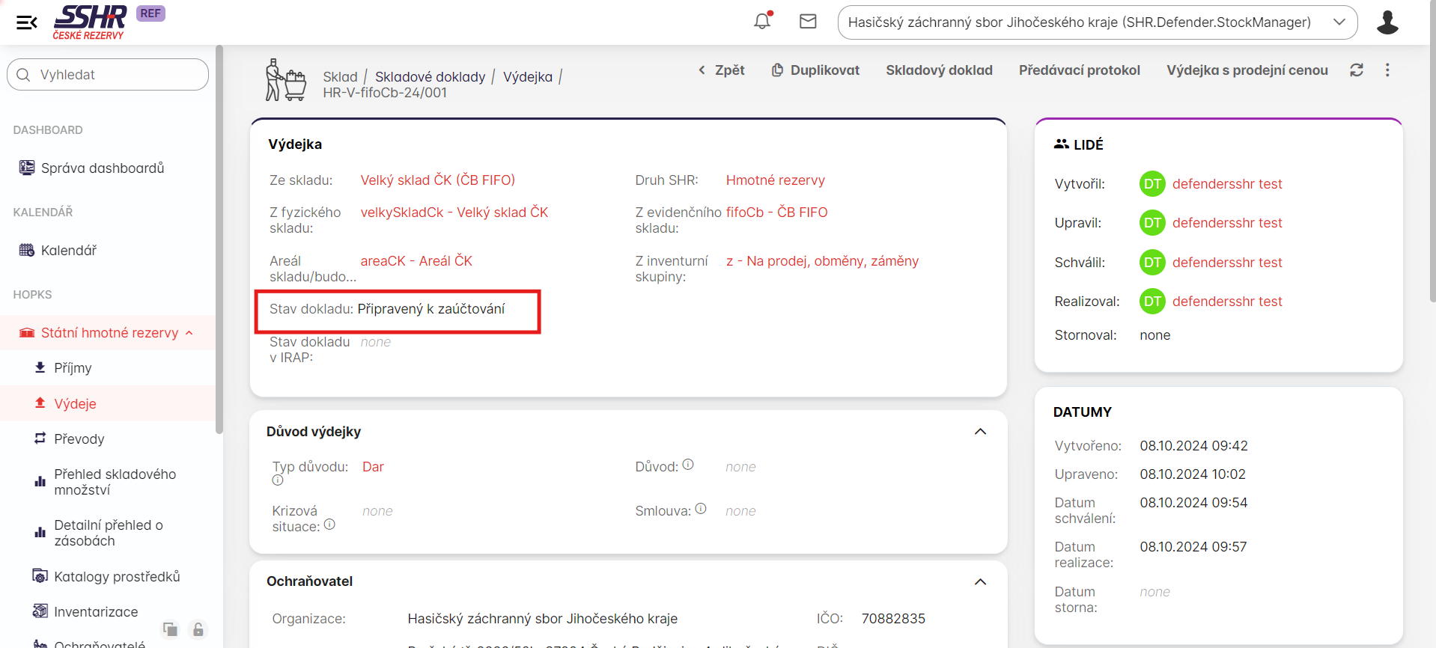Viewport: 1436px width, 648px height.
Task: Click the Duplikovat button
Action: (815, 70)
